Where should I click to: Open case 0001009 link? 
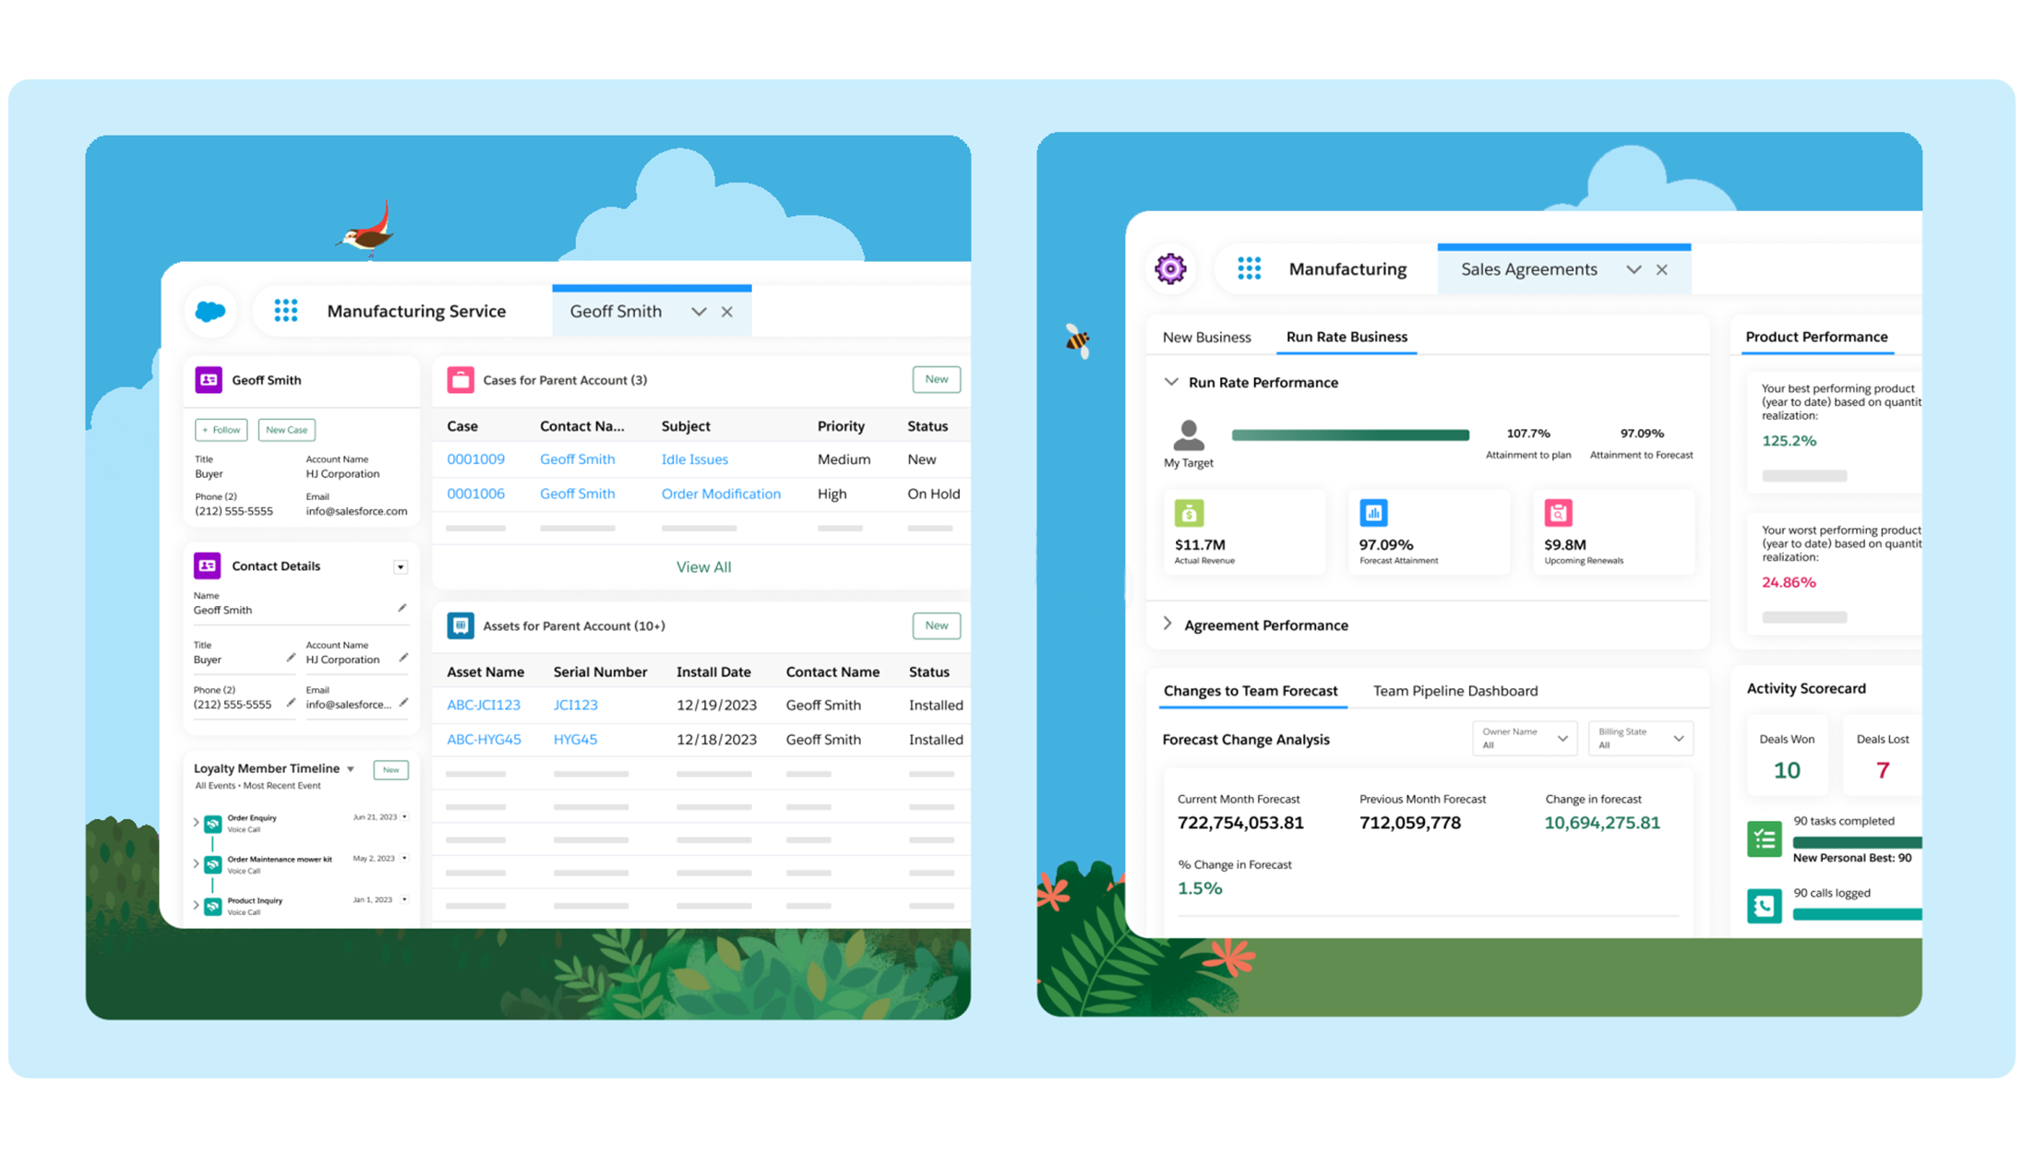[x=475, y=459]
